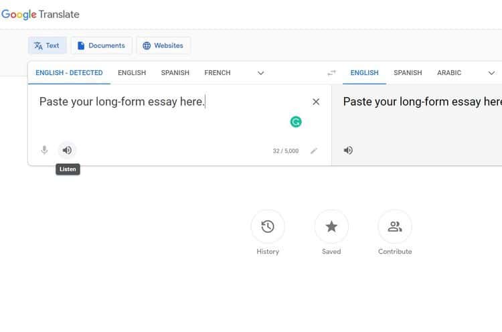Start voice input with microphone
Viewport: 502px width, 332px height.
[44, 150]
